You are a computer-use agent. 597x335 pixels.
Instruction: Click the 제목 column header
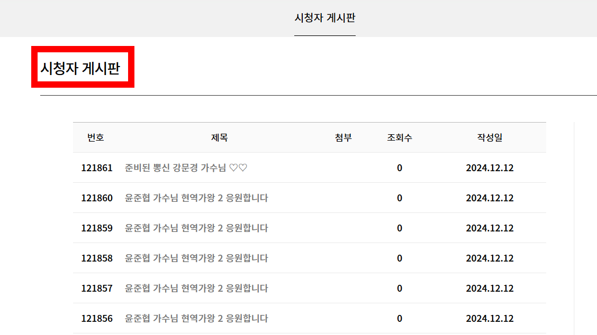pos(219,137)
